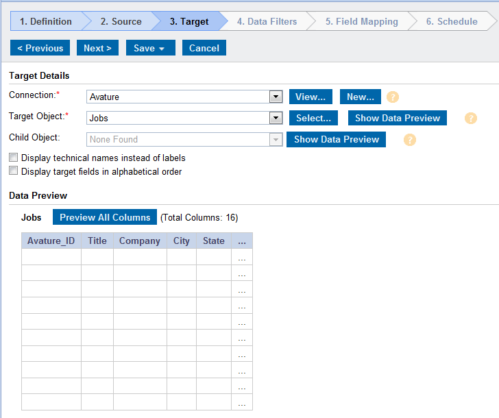499x418 pixels.
Task: Open the Child Object dropdown None Found
Action: pyautogui.click(x=276, y=139)
